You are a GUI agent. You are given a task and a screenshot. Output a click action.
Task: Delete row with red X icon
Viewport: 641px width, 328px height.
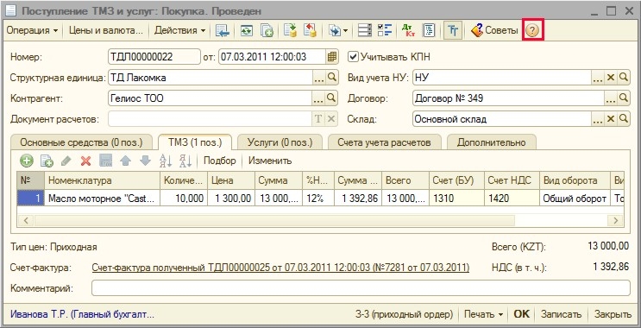(x=86, y=161)
